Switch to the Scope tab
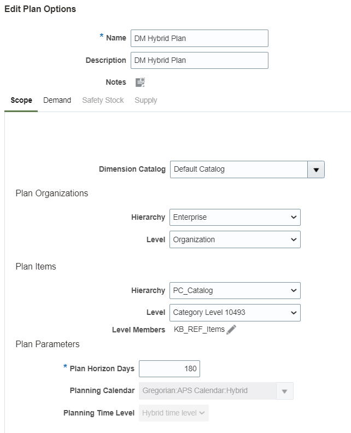The width and height of the screenshot is (351, 433). (21, 100)
